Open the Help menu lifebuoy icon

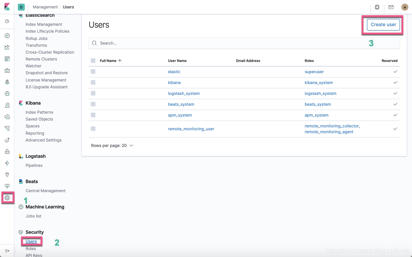click(377, 7)
